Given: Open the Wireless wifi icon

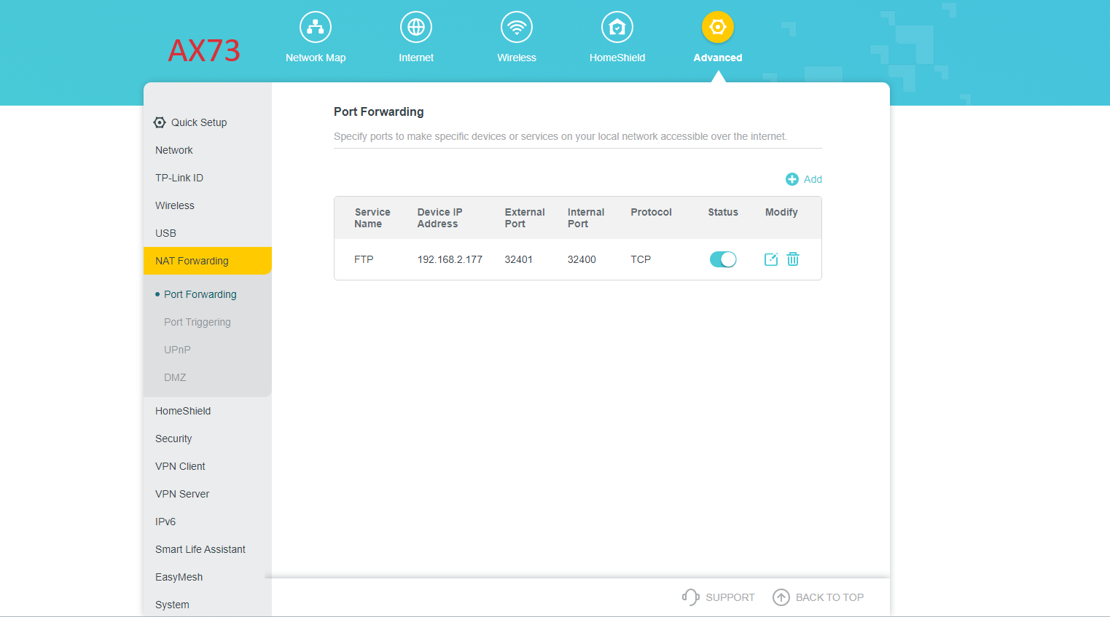Looking at the screenshot, I should (517, 27).
